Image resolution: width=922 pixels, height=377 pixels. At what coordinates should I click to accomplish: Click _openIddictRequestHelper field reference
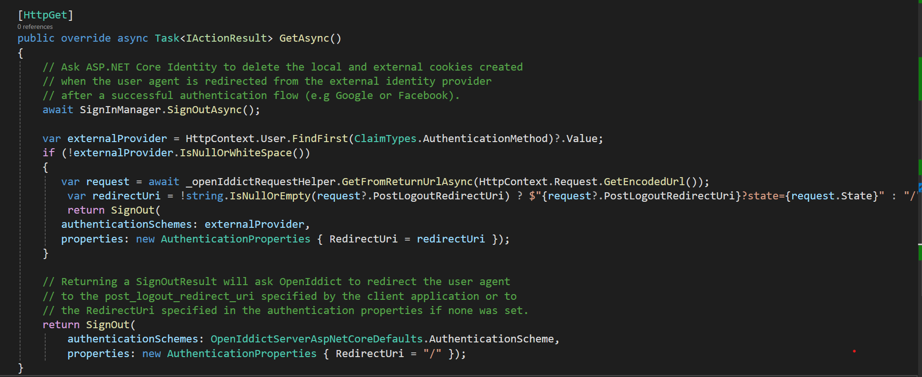click(261, 182)
